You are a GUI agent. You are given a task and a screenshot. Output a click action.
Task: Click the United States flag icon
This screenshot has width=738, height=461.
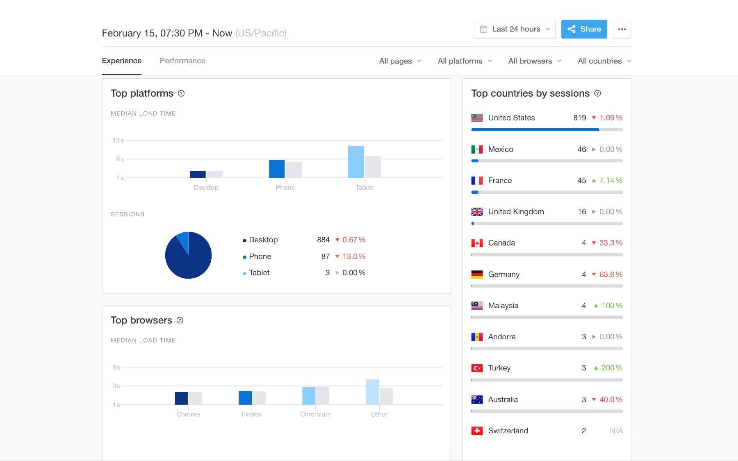(x=477, y=118)
